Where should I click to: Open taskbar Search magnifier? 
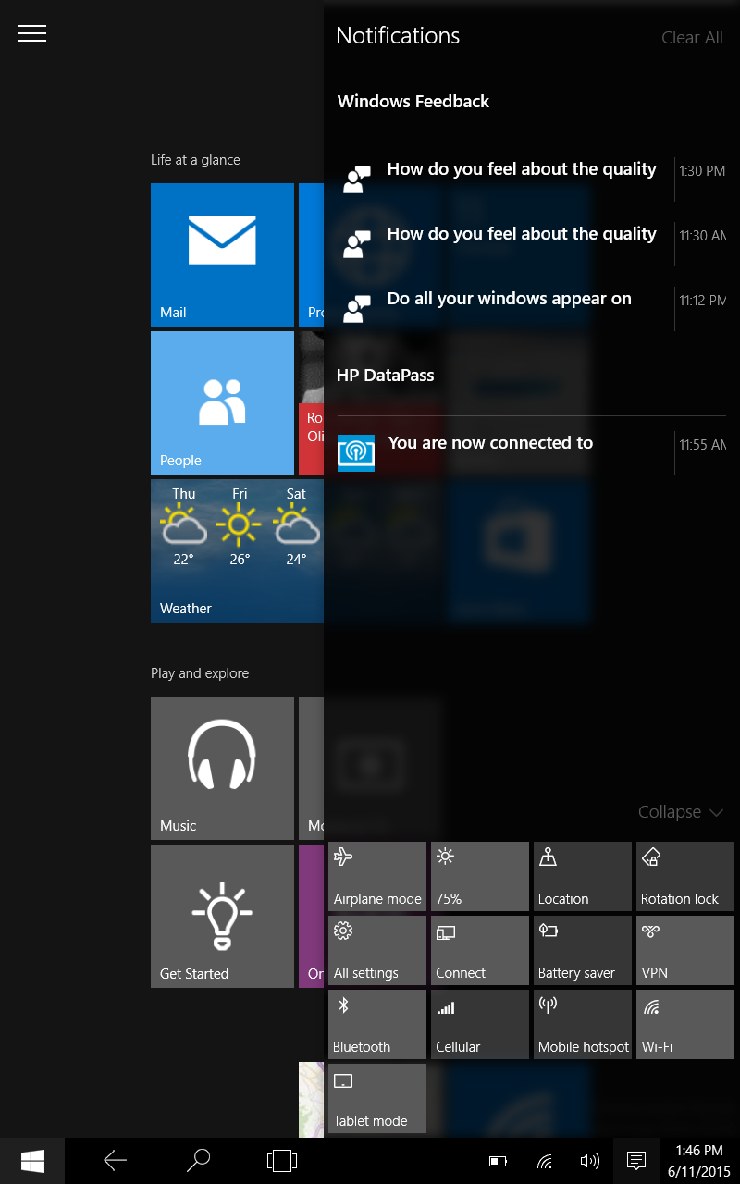point(198,1161)
